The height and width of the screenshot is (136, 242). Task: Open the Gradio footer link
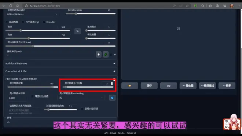click(121, 133)
